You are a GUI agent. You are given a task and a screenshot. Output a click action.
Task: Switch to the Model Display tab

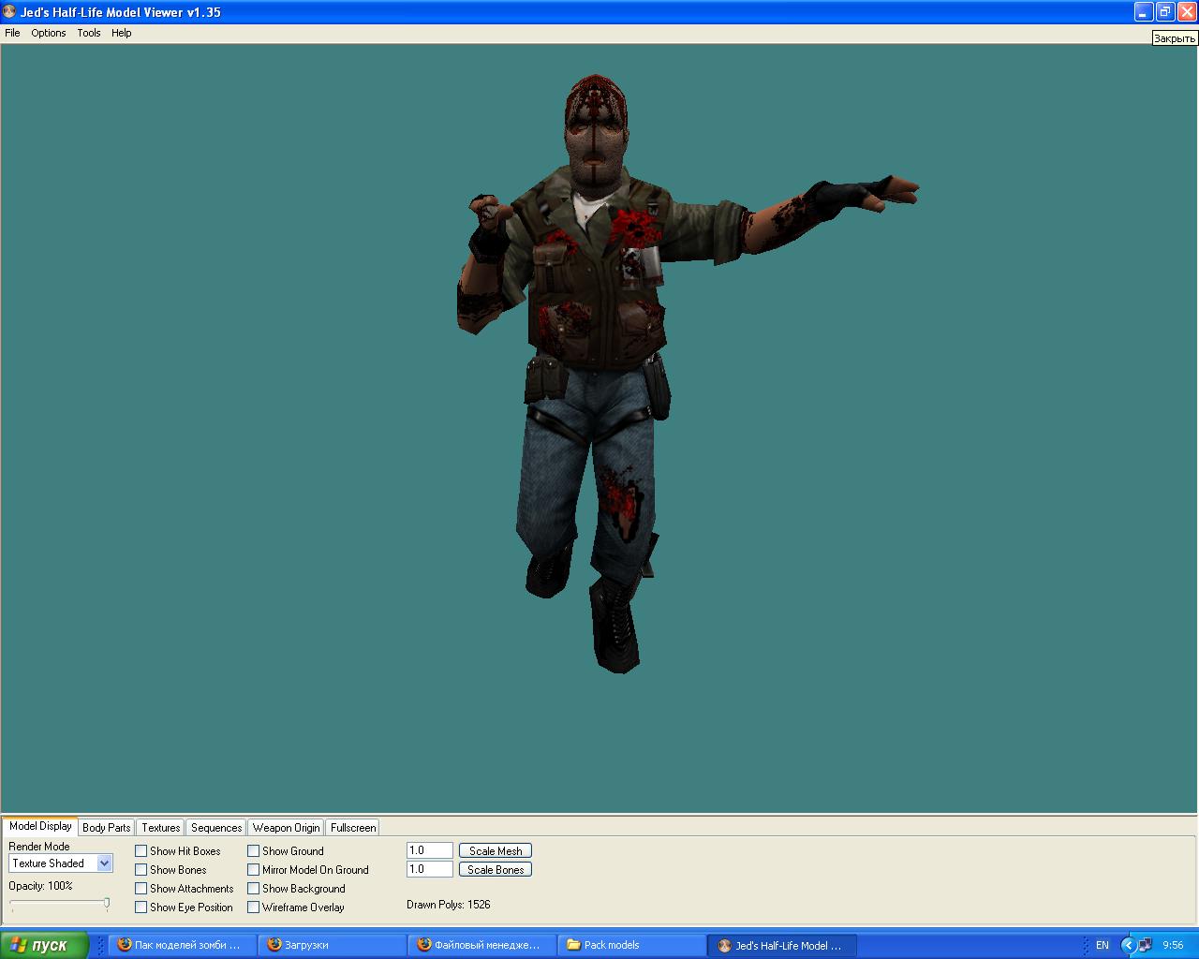(x=40, y=826)
